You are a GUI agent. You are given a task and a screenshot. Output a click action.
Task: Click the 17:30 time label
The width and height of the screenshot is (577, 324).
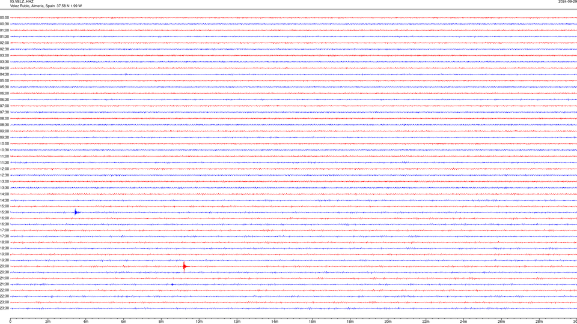pos(4,236)
